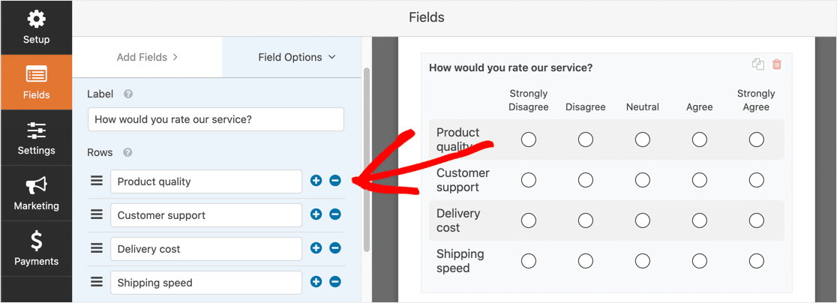Expand the Field Options dropdown tab
Screen dimensions: 837x303
[x=297, y=57]
